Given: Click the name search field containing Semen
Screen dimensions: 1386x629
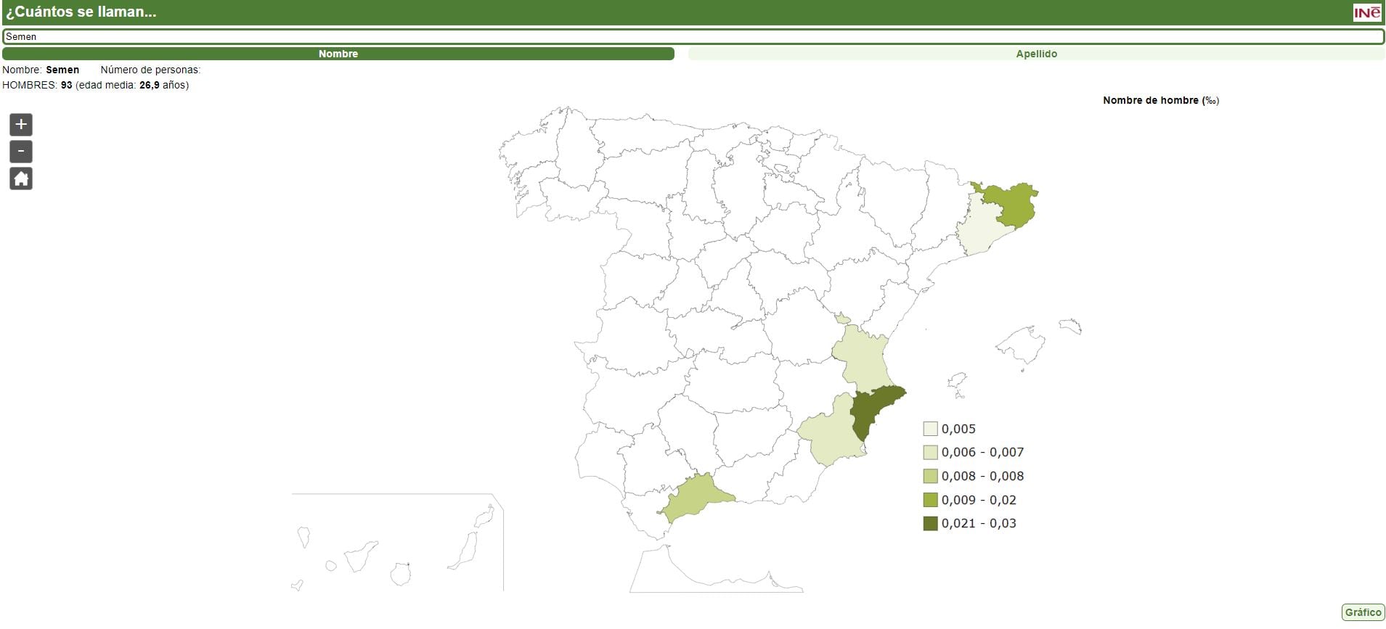Looking at the screenshot, I should (x=693, y=36).
